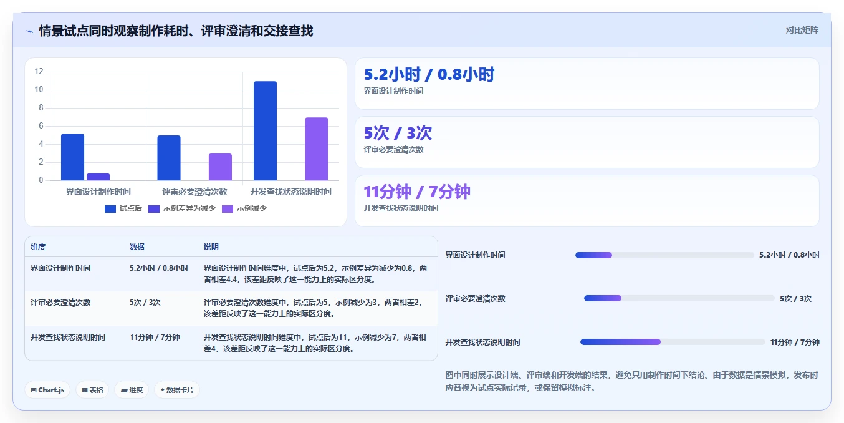Click the 开发查找状态说明时间 x-axis chart label
This screenshot has width=844, height=423.
pos(291,192)
